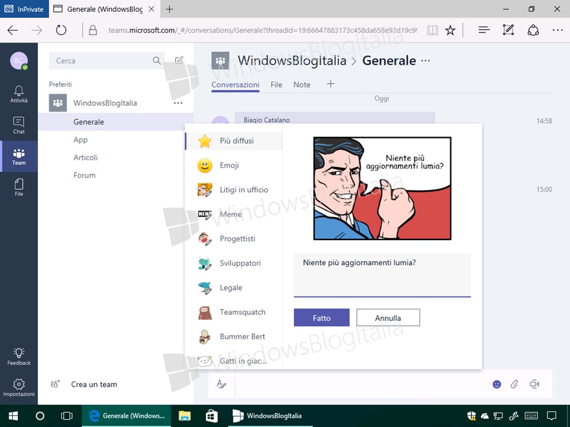Open the Edge share icon

click(x=533, y=30)
